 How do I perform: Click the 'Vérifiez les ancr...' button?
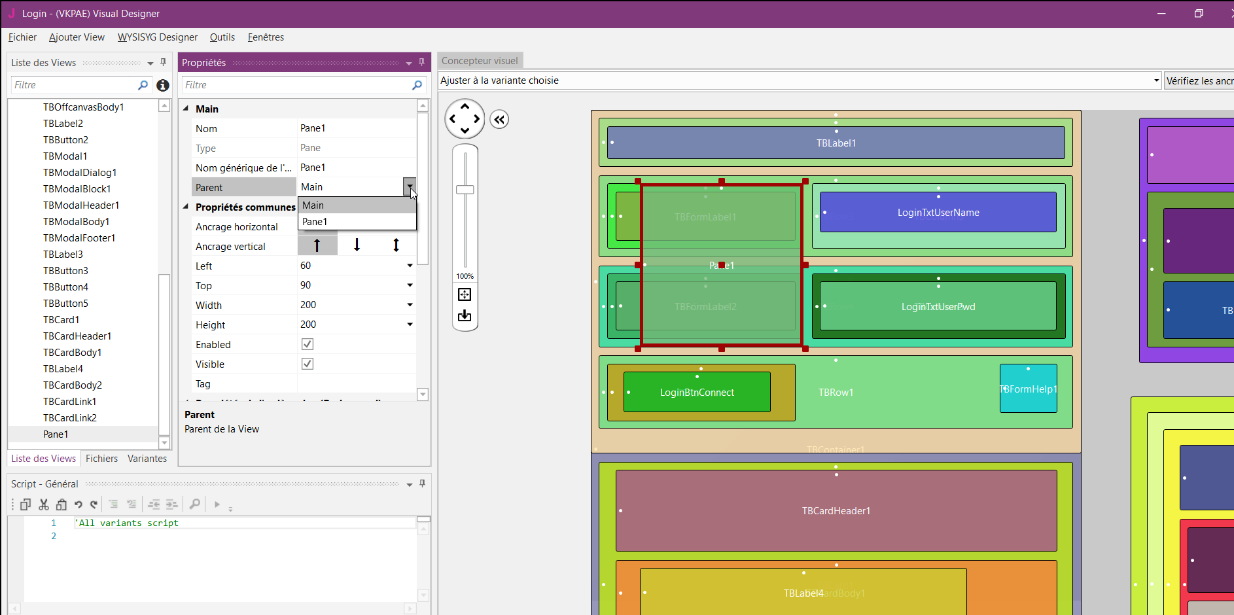[1199, 80]
